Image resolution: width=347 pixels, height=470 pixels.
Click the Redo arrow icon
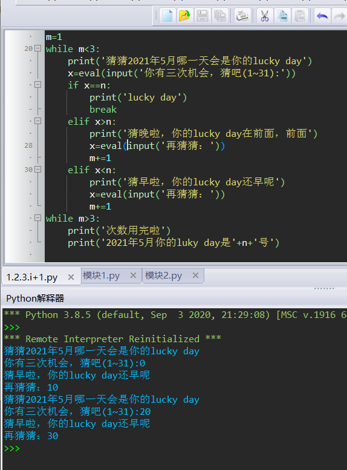[340, 16]
